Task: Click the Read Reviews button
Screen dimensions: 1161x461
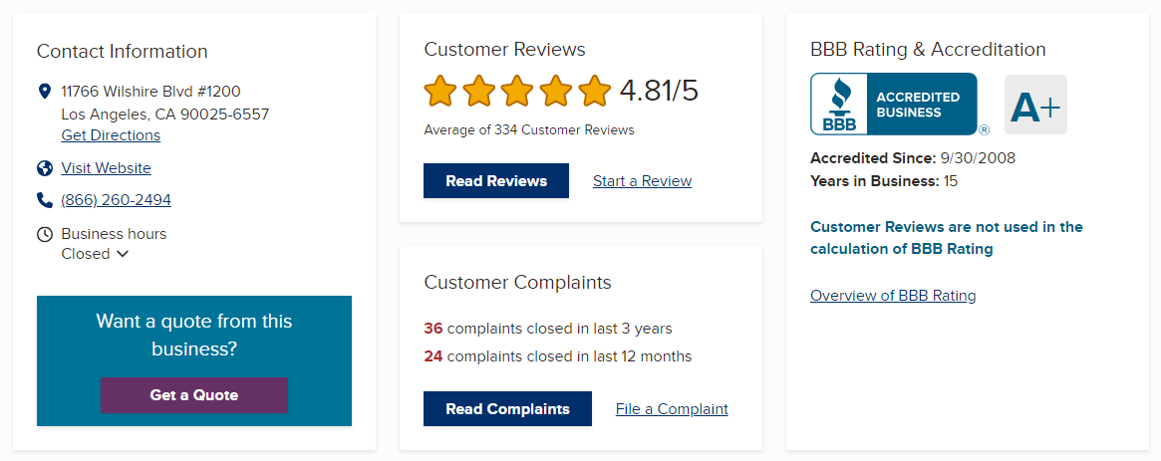Action: click(496, 180)
